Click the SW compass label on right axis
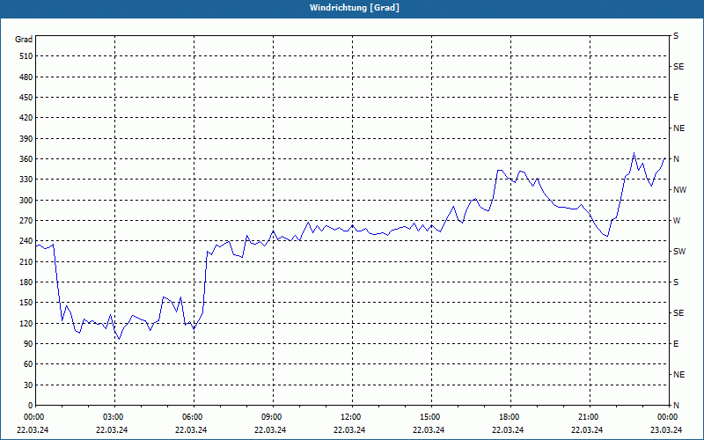The height and width of the screenshot is (440, 704). click(x=679, y=252)
